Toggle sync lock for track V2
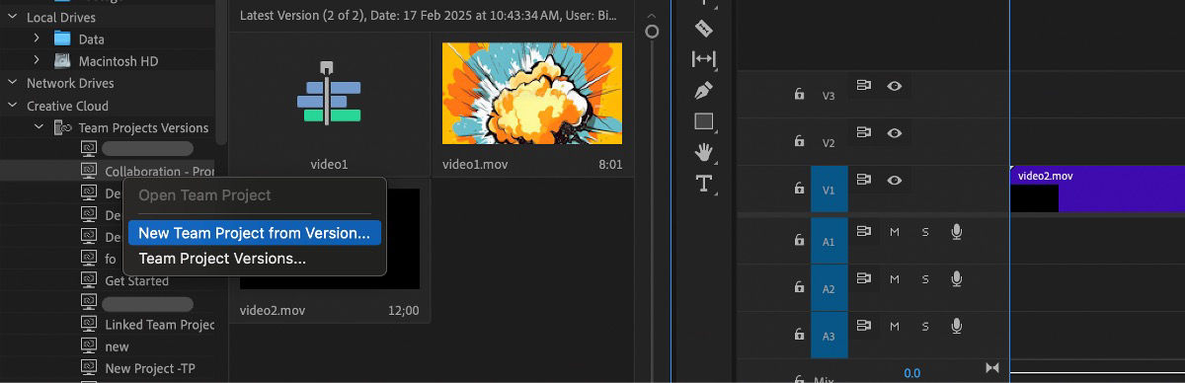The height and width of the screenshot is (383, 1185). pos(863,132)
